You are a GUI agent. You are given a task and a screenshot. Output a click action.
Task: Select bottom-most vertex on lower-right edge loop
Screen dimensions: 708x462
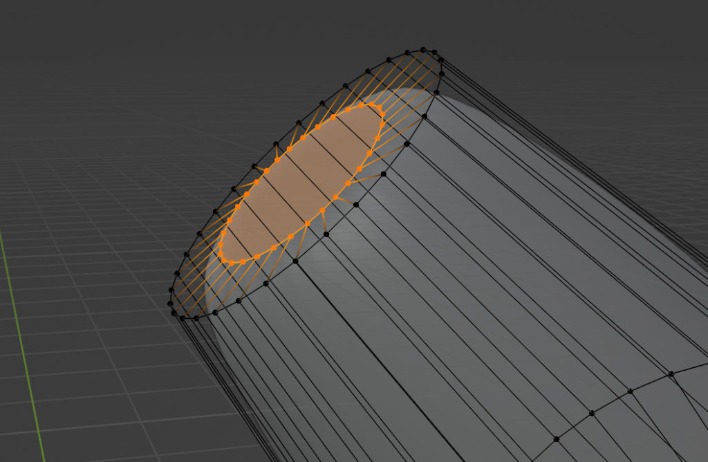click(x=556, y=438)
